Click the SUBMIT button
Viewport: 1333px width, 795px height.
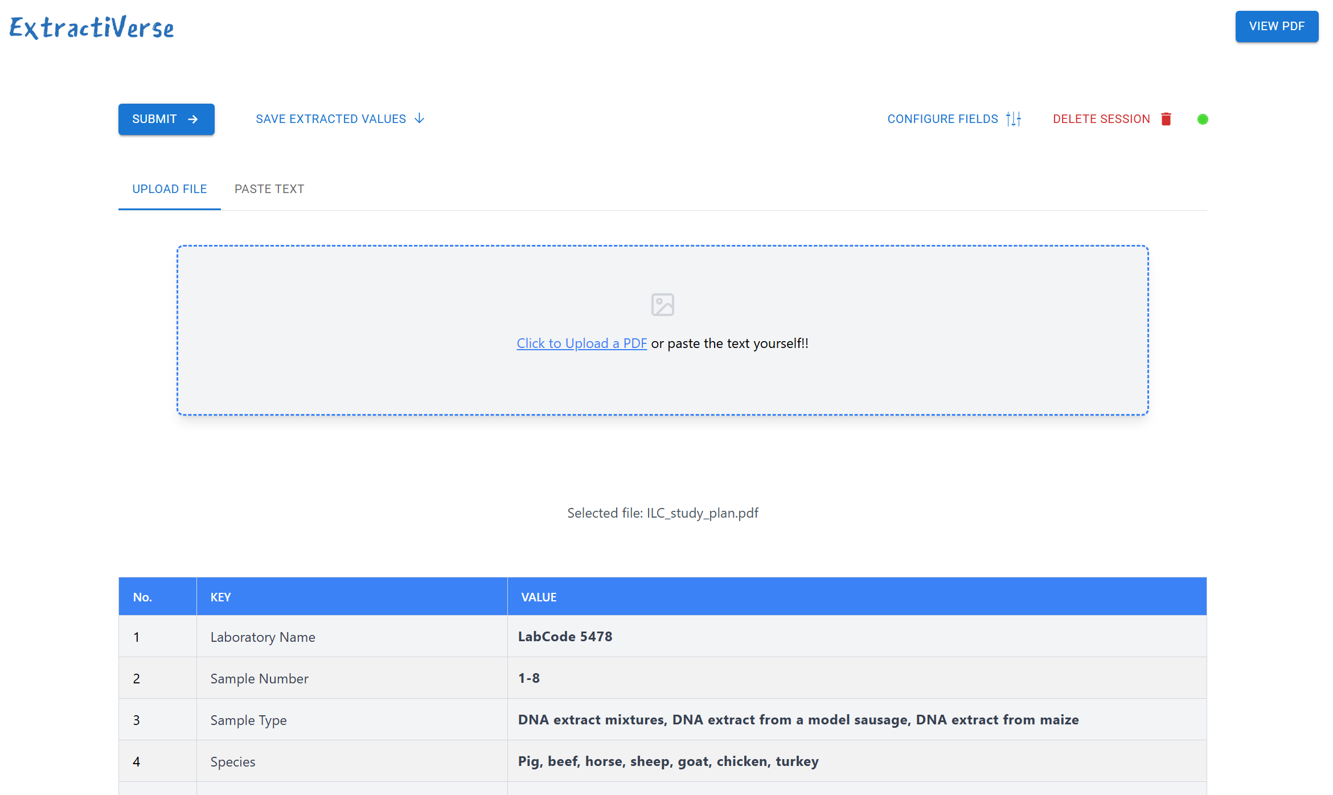pos(166,119)
